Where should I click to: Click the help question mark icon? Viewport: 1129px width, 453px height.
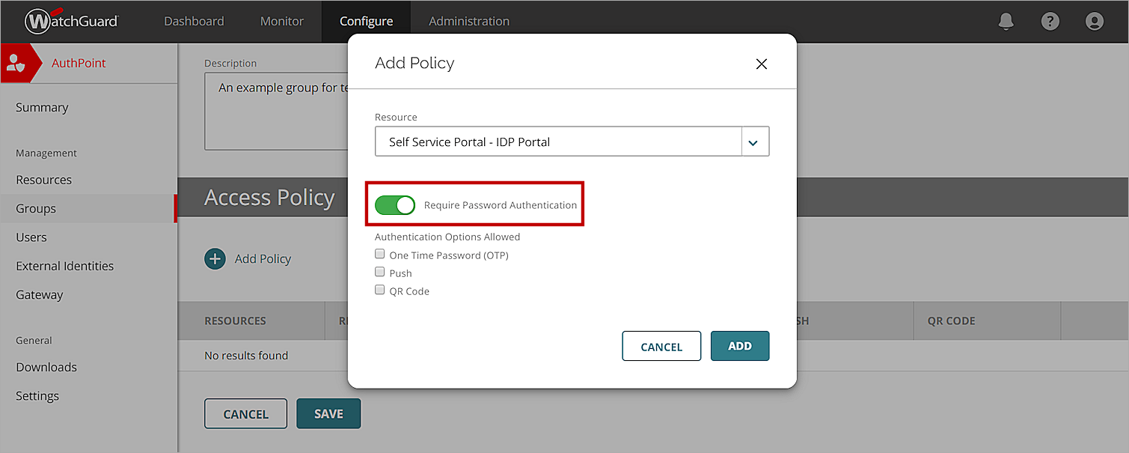tap(1050, 22)
